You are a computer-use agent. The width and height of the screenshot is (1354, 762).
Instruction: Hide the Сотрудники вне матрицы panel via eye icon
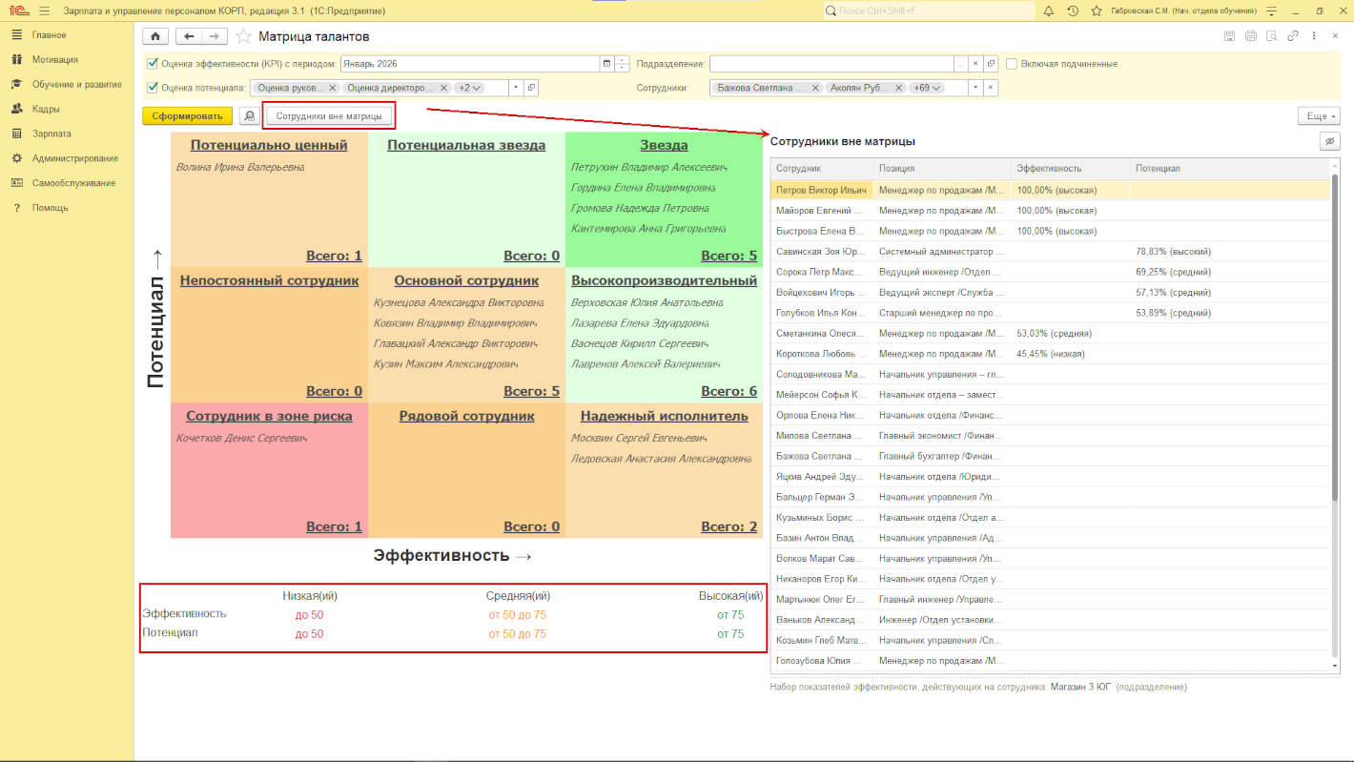coord(1329,141)
